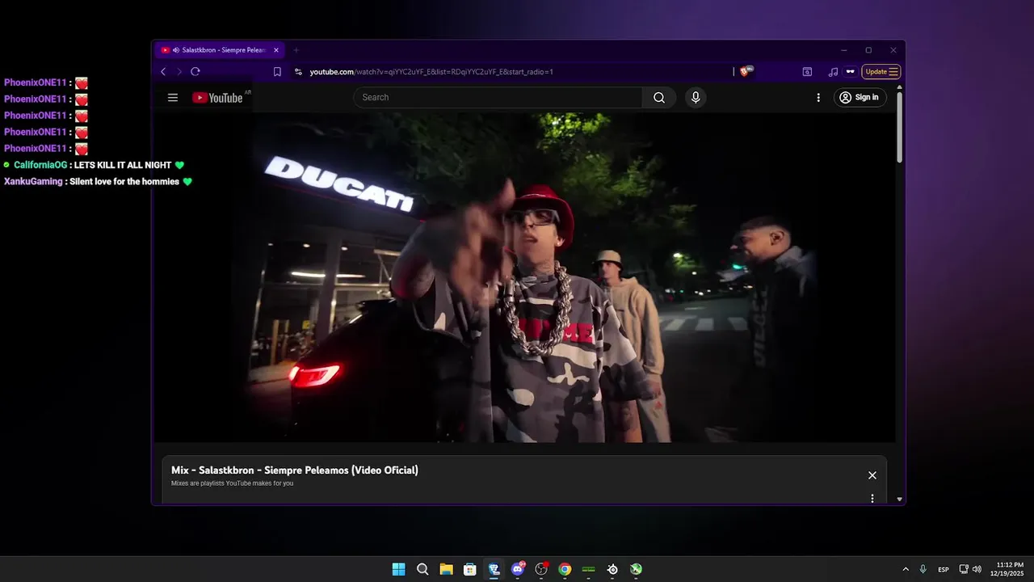Image resolution: width=1034 pixels, height=582 pixels.
Task: Open the Update browser menu button
Action: point(881,72)
